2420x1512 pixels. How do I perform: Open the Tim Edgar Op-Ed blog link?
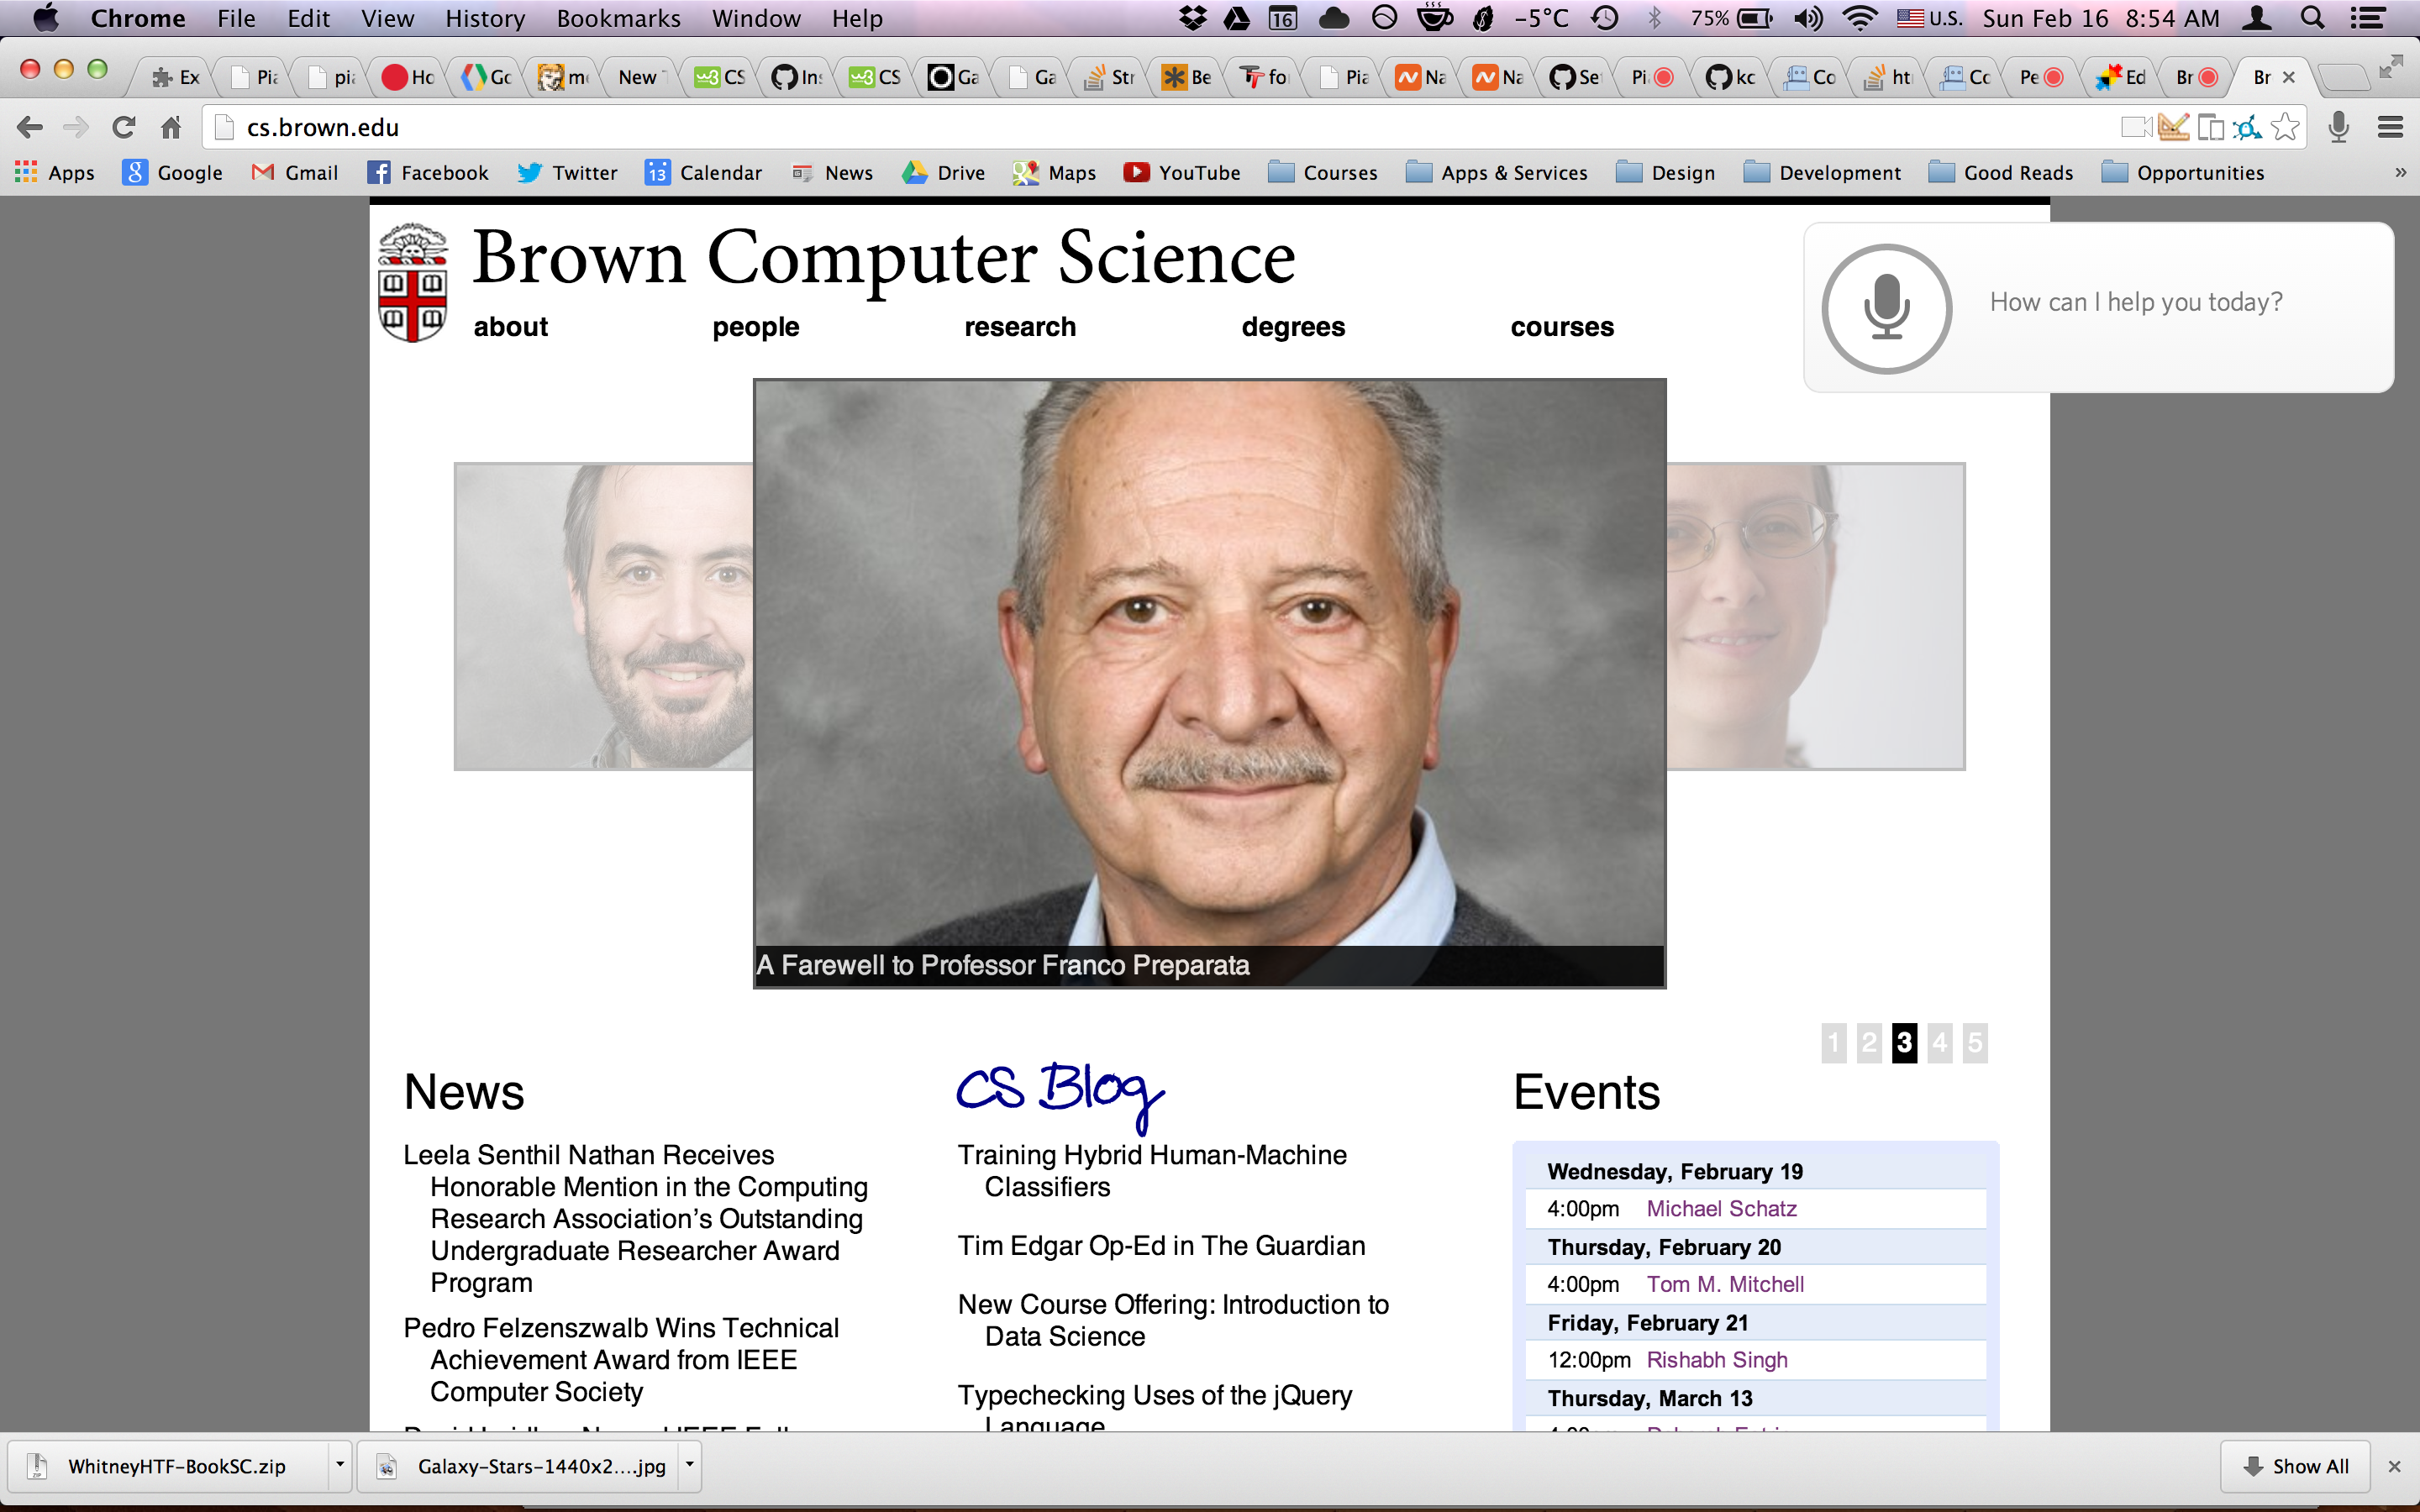1161,1245
